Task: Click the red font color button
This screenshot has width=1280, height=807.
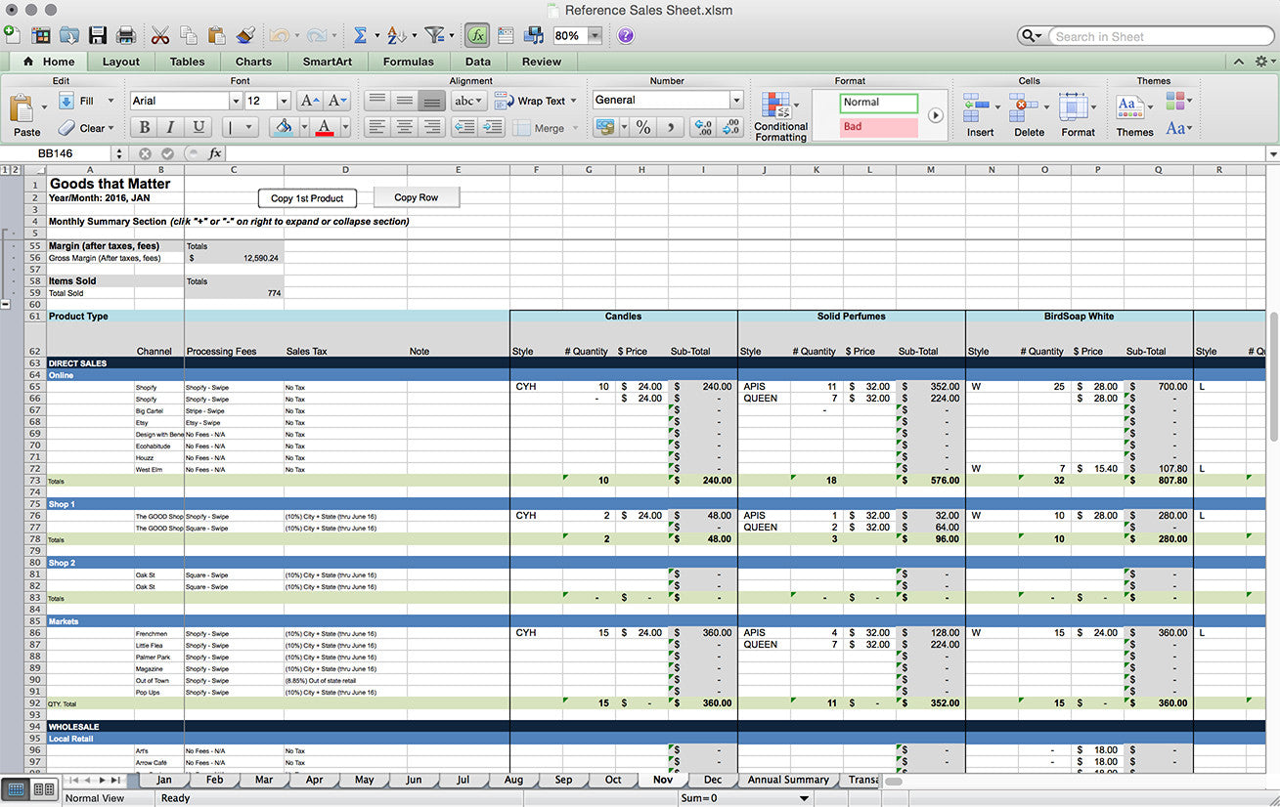Action: (326, 127)
